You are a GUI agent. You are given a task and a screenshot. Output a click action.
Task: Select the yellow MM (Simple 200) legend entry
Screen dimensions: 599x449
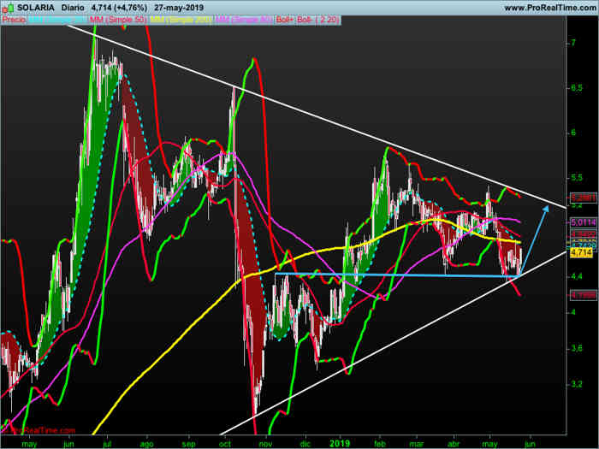[x=181, y=20]
